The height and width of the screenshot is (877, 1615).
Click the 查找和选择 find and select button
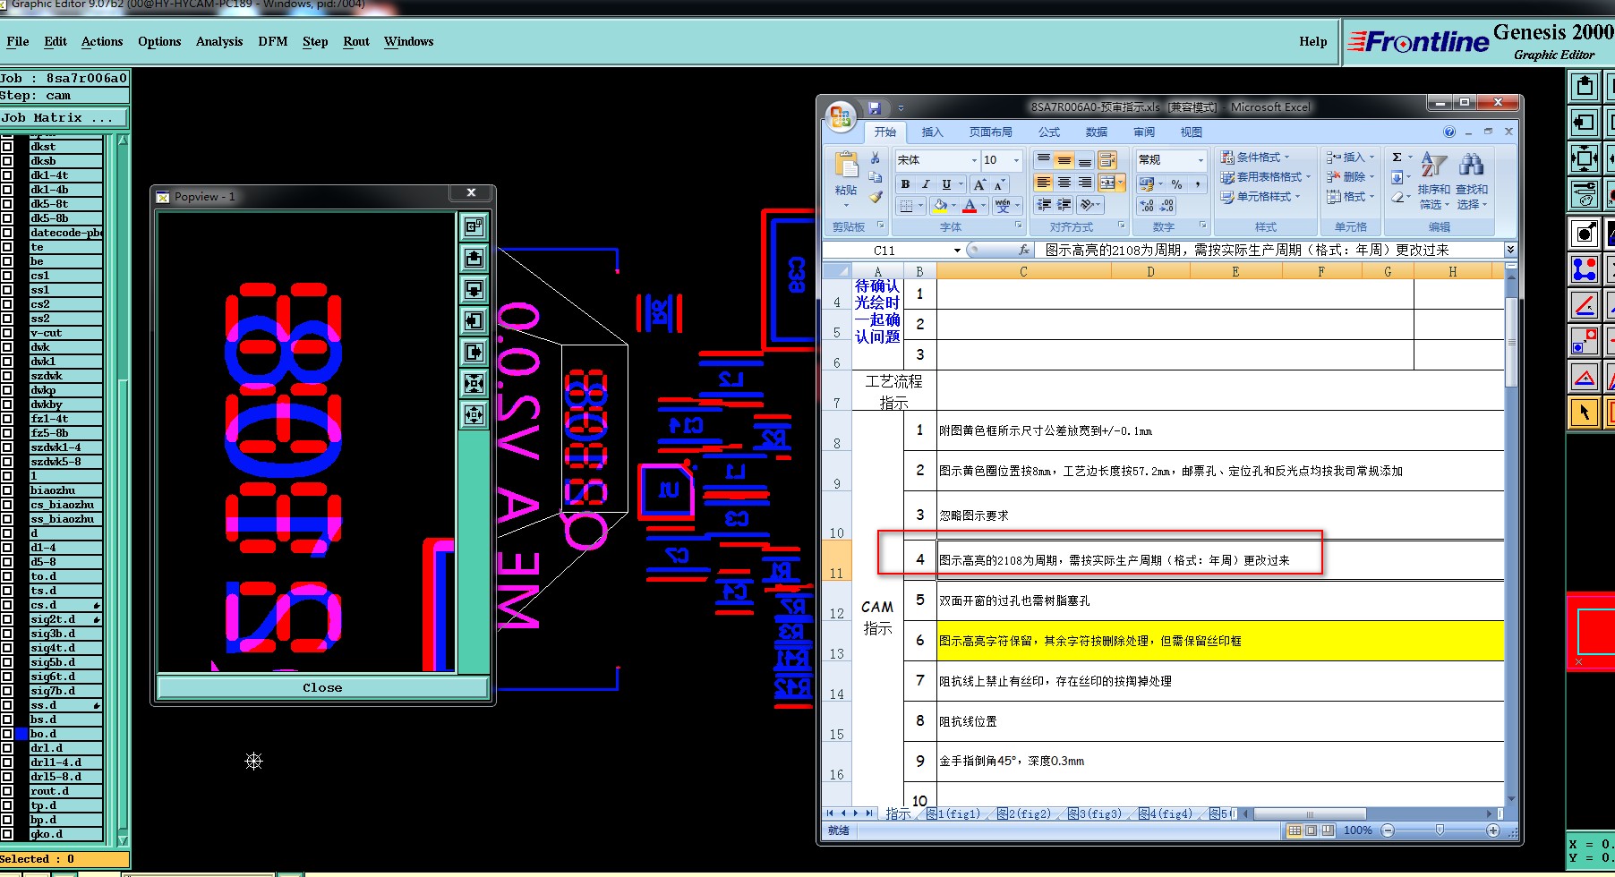(x=1471, y=182)
